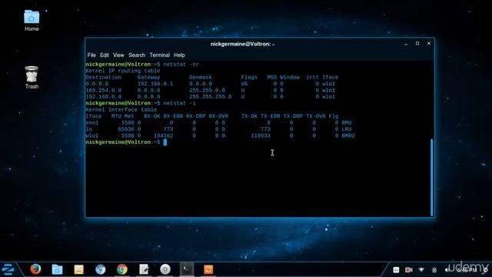Click the 'netstat -nr' command text

coord(181,65)
